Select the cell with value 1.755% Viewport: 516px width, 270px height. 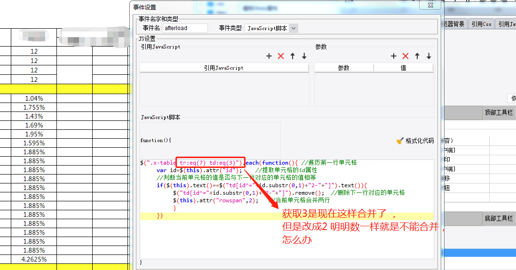coord(34,107)
